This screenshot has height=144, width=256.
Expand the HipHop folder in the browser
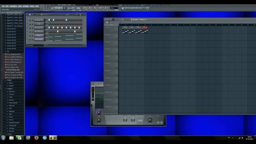pyautogui.click(x=12, y=111)
